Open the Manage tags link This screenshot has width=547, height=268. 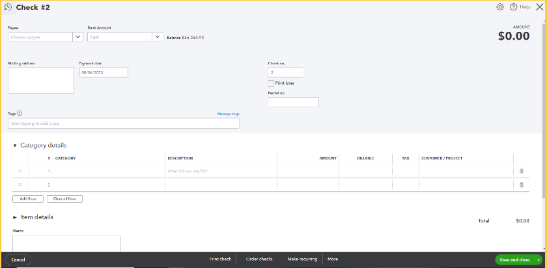coord(228,114)
